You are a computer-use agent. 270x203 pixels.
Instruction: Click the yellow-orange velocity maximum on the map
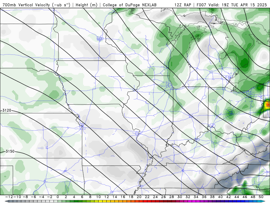click(x=267, y=105)
